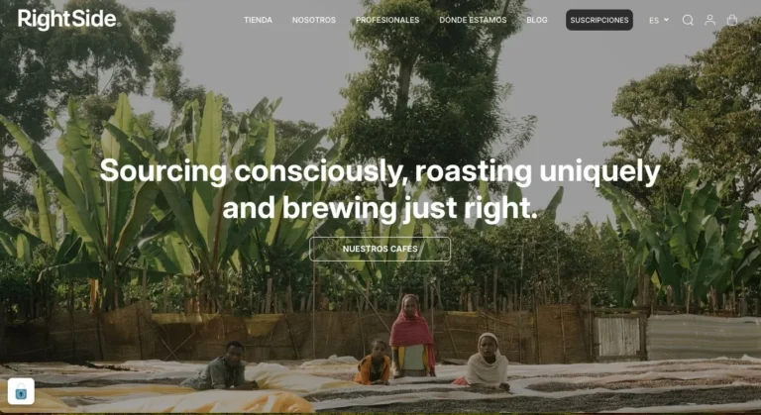
Task: Go to the PROFESIONALES page
Action: (x=387, y=20)
